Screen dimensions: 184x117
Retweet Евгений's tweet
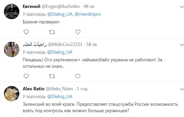tap(52, 32)
